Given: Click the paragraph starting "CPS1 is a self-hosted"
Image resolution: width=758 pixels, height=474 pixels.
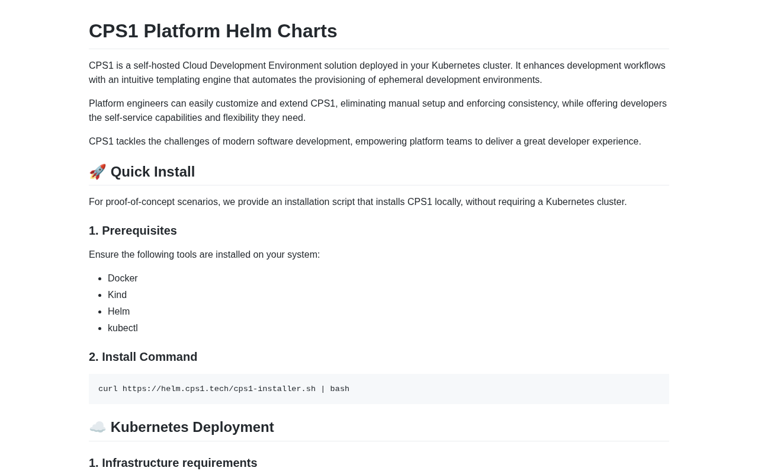Looking at the screenshot, I should [x=377, y=73].
